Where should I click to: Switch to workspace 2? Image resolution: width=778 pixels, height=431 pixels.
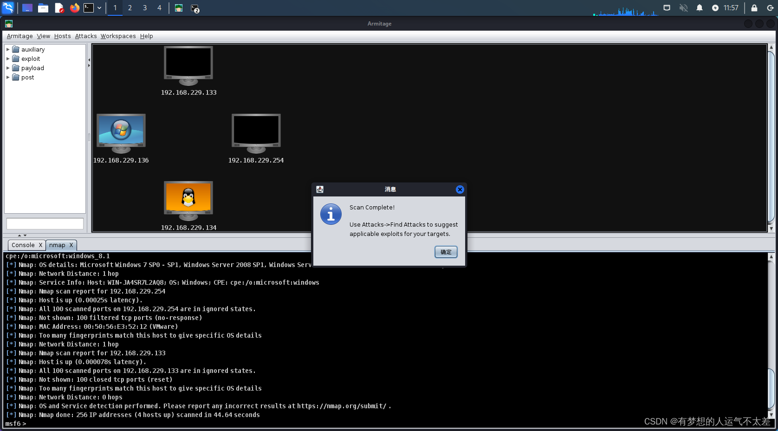[130, 8]
